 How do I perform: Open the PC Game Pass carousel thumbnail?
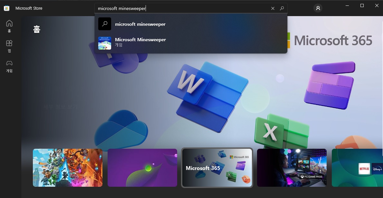click(x=292, y=168)
